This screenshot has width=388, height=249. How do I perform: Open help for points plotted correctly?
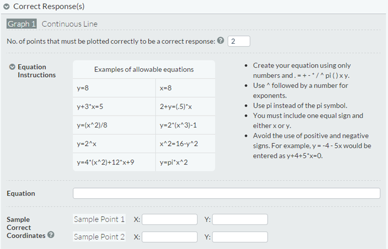[x=220, y=40]
